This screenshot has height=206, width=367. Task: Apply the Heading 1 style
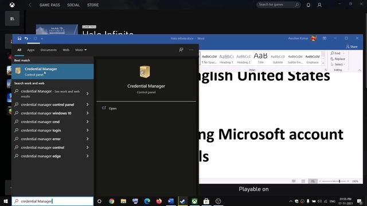pyautogui.click(x=227, y=59)
